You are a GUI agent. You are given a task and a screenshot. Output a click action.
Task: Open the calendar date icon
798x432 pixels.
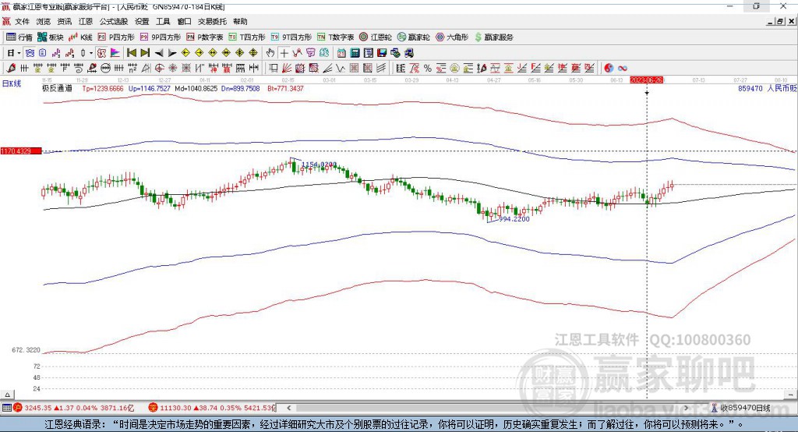pyautogui.click(x=341, y=53)
